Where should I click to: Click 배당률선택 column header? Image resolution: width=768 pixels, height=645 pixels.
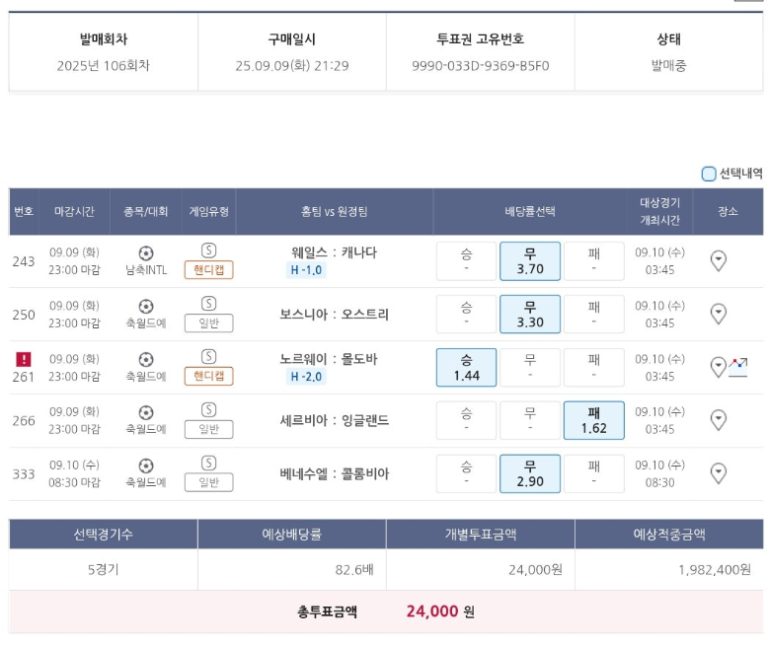pos(530,211)
